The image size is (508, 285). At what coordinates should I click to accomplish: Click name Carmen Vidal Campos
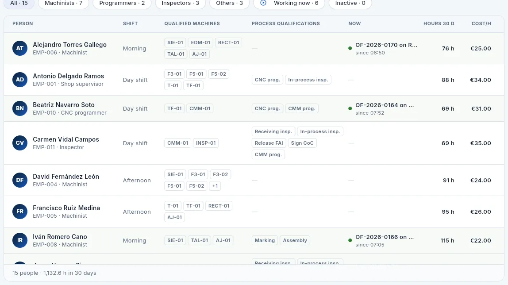66,139
